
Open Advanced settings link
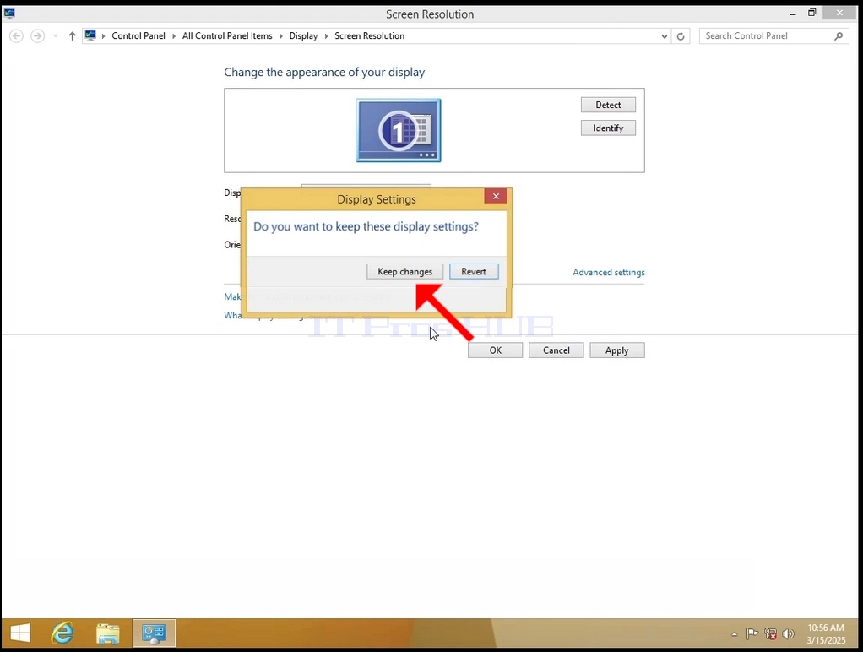(609, 272)
